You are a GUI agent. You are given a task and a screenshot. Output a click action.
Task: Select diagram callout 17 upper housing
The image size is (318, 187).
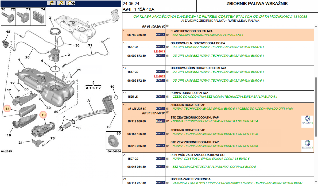[x=9, y=90]
